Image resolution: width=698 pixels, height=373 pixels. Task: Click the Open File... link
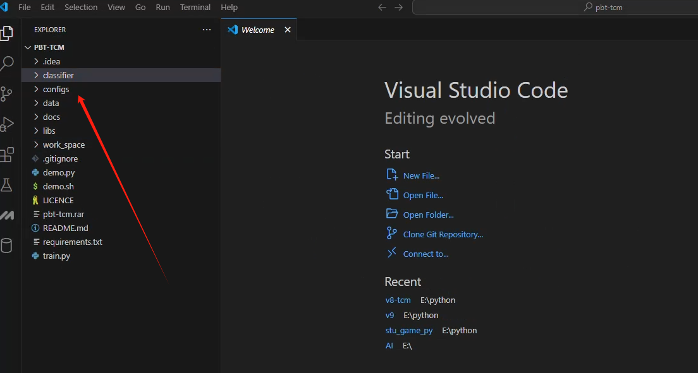pos(423,195)
